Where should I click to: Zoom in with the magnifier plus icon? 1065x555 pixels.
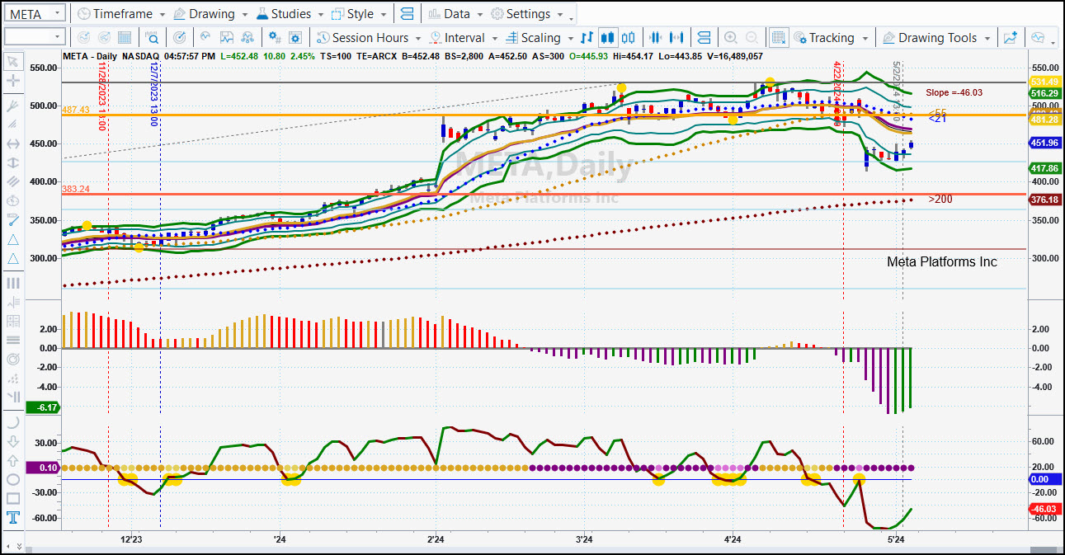coord(731,37)
